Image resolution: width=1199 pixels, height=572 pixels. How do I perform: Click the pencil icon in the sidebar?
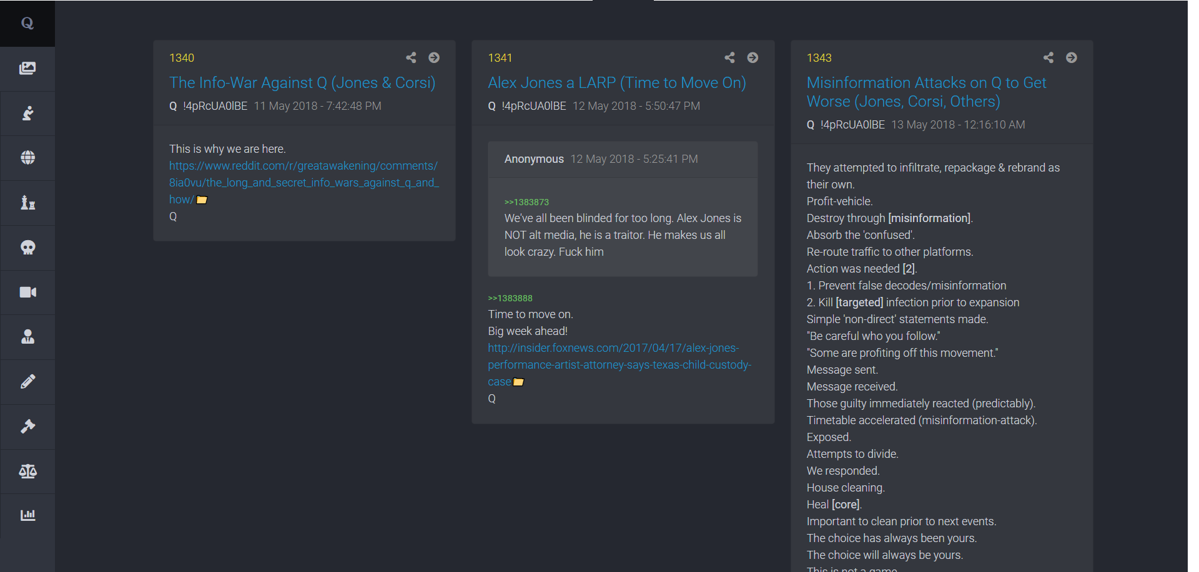[27, 382]
